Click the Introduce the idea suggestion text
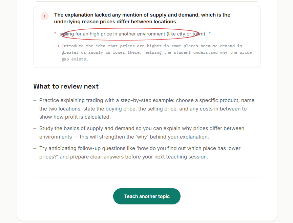This screenshot has width=293, height=223. [x=156, y=52]
